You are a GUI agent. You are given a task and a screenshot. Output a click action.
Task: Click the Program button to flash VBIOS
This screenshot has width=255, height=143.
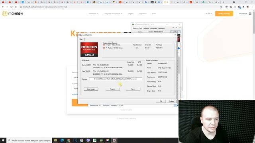pyautogui.click(x=112, y=89)
